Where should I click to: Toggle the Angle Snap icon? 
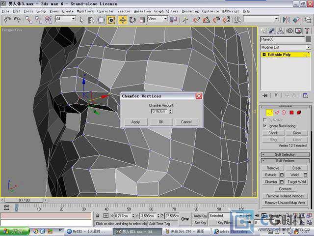pos(206,20)
